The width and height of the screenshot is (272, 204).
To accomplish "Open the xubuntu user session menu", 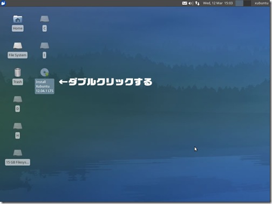I will click(261, 3).
